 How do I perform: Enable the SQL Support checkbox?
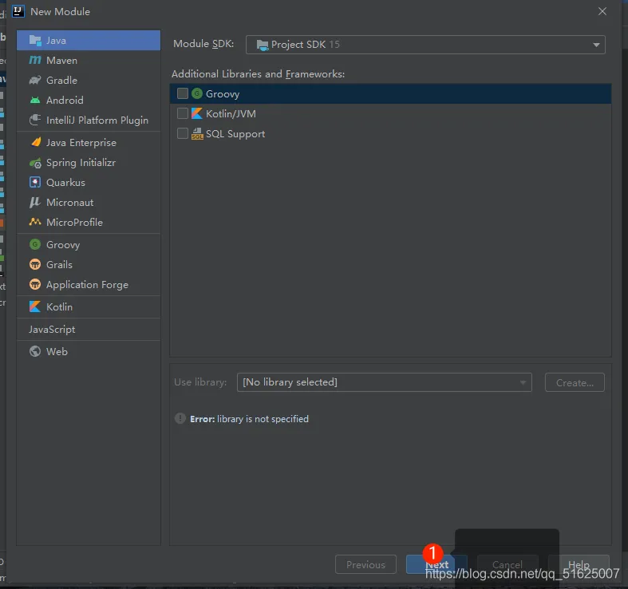pos(183,134)
